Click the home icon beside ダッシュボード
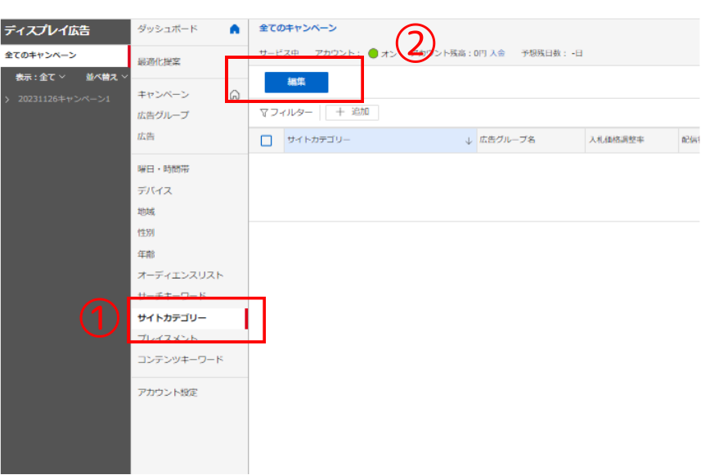 click(236, 27)
